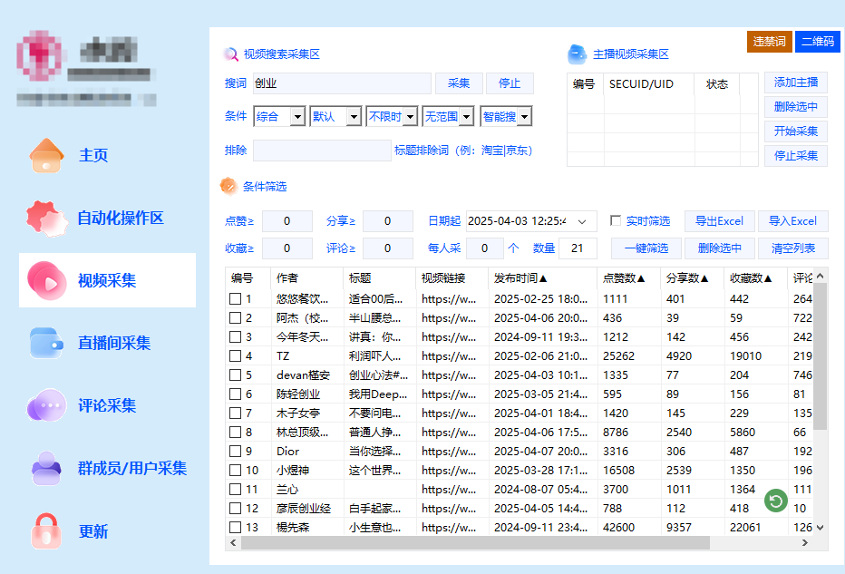This screenshot has height=574, width=845.
Task: Tick the checkbox for row 6 陈轻创业
Action: [235, 394]
